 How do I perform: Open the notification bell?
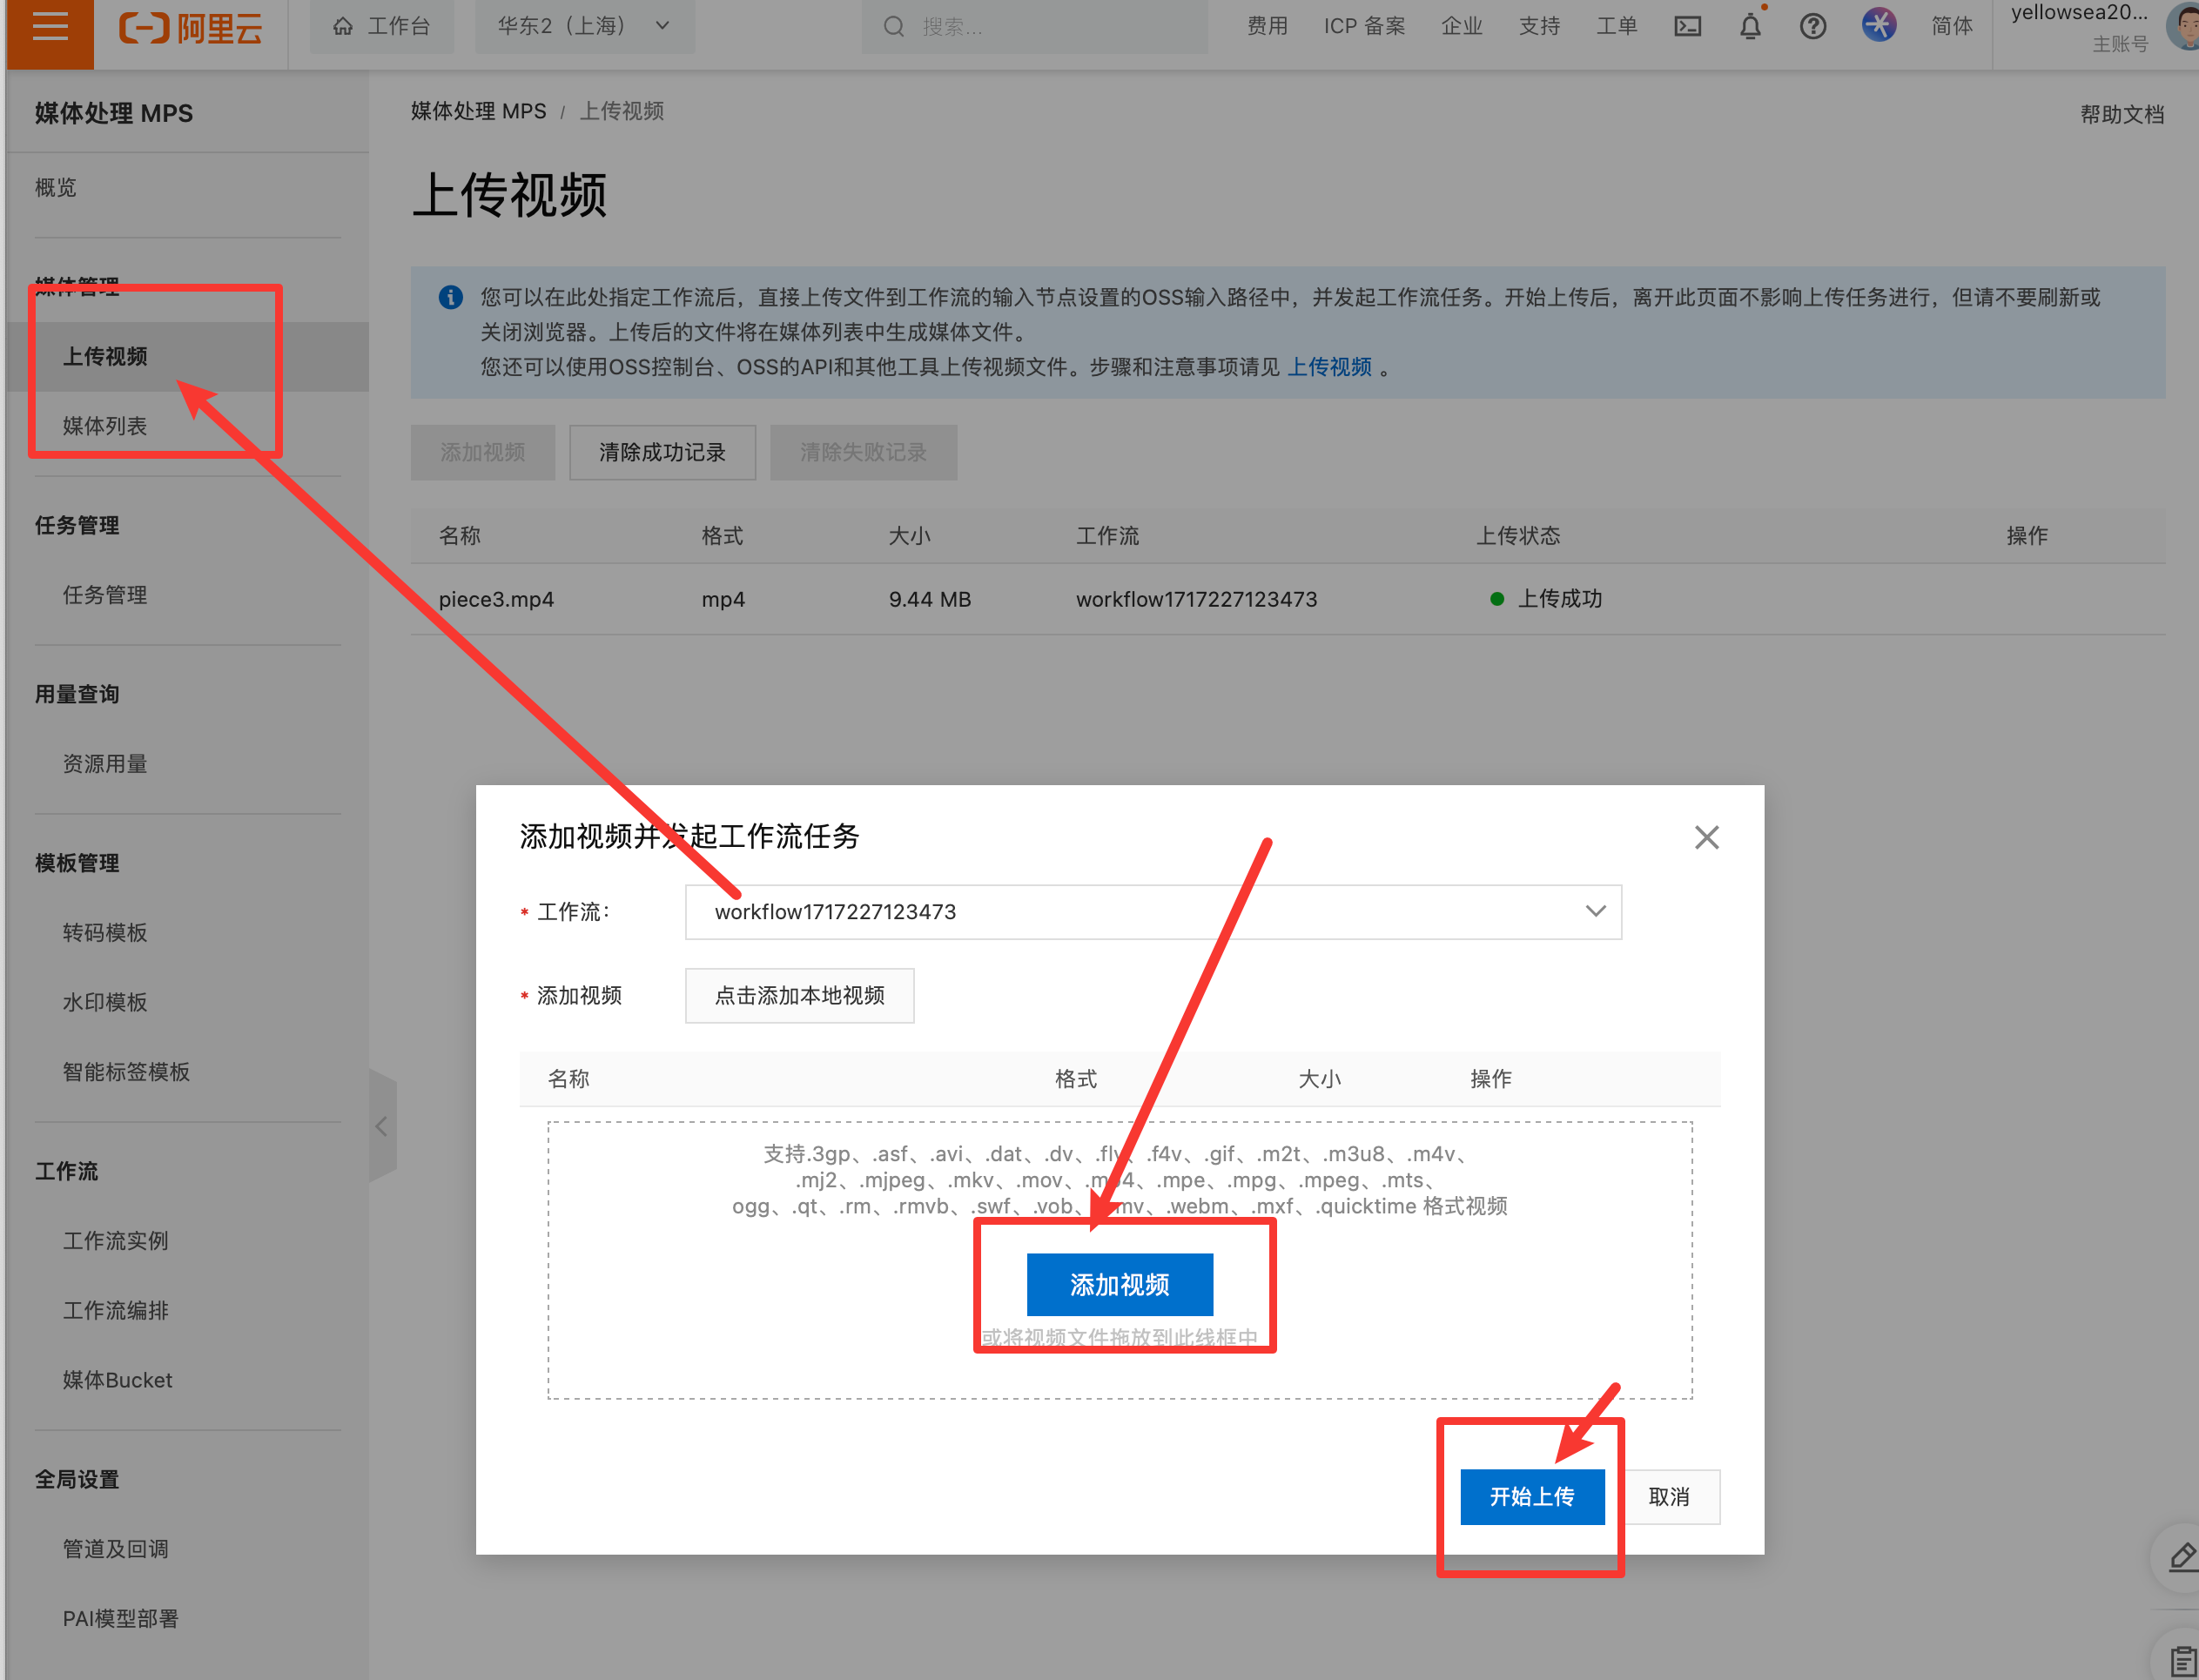[1750, 26]
